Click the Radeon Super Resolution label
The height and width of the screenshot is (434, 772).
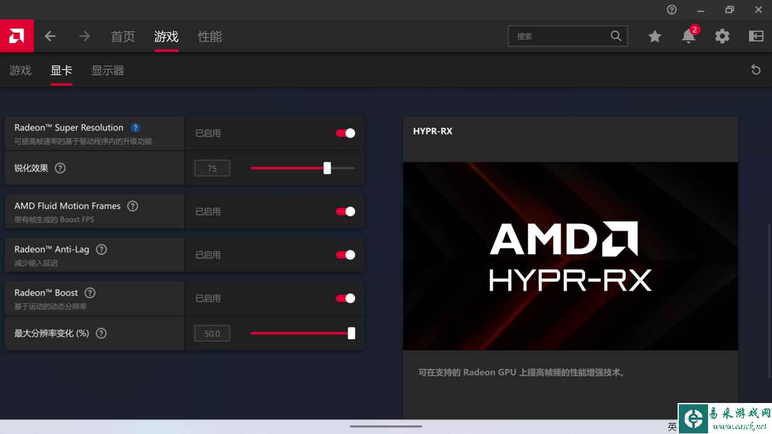point(69,128)
